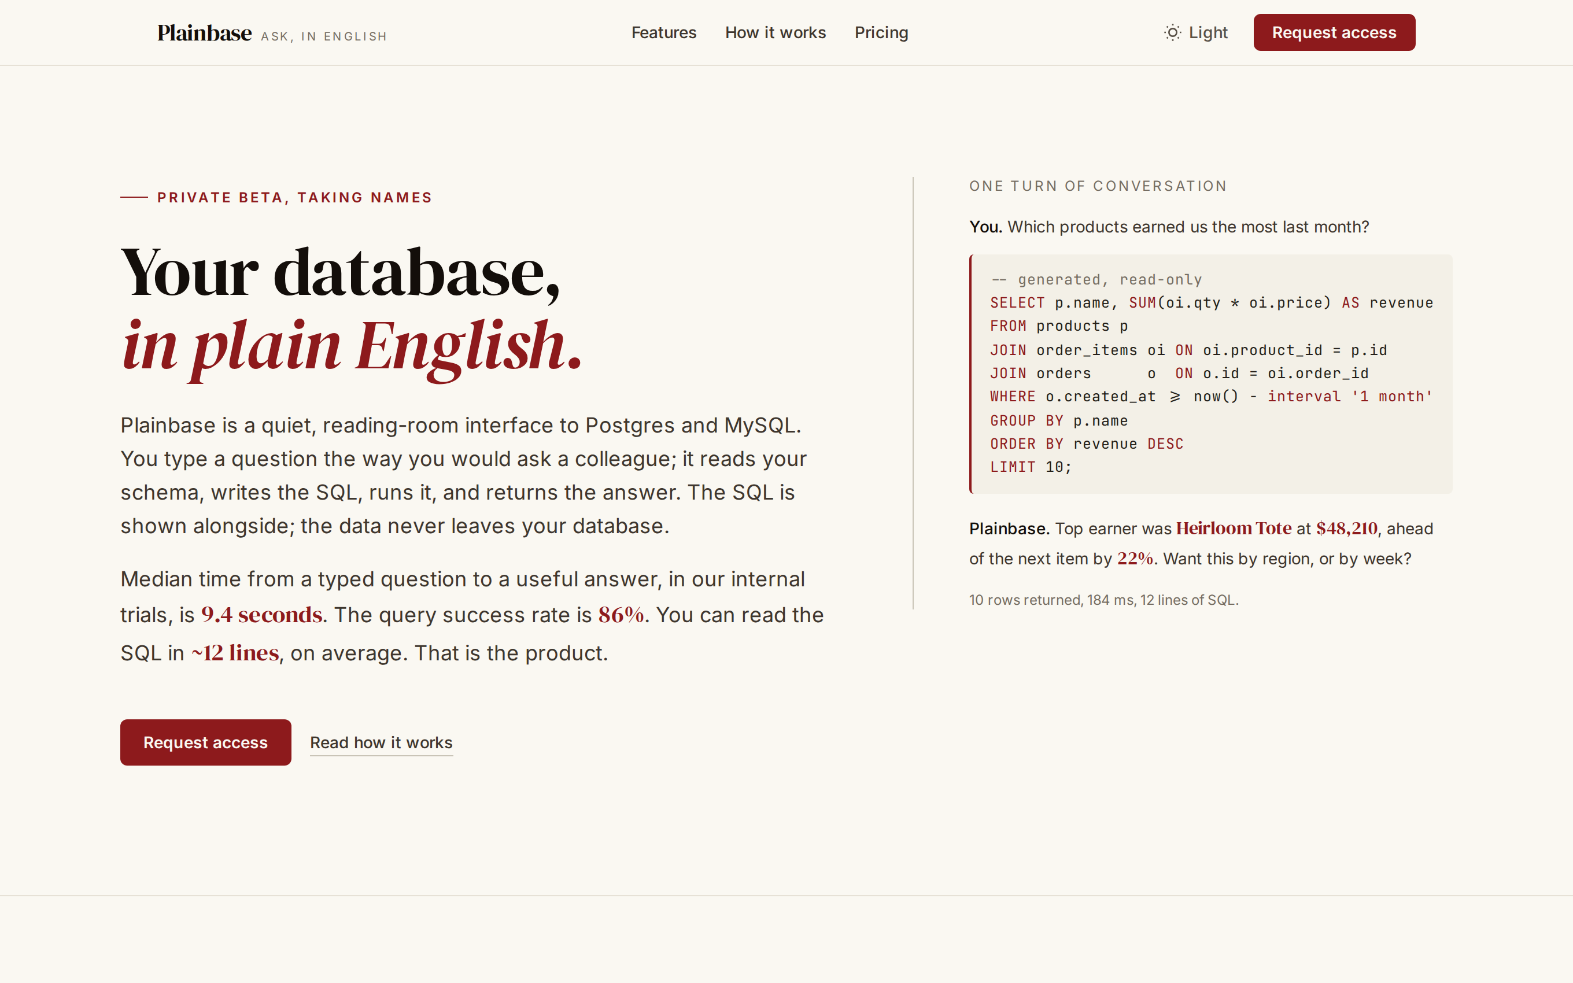Click the '86%' success rate figure
The height and width of the screenshot is (983, 1573).
[621, 614]
